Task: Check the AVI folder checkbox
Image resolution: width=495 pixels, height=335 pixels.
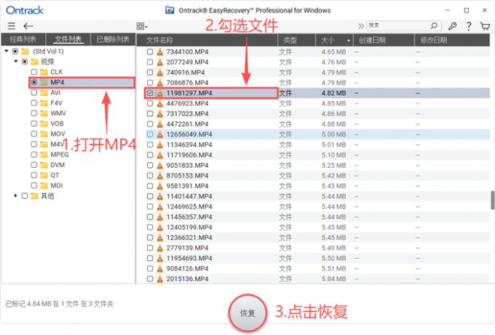Action: pos(34,93)
